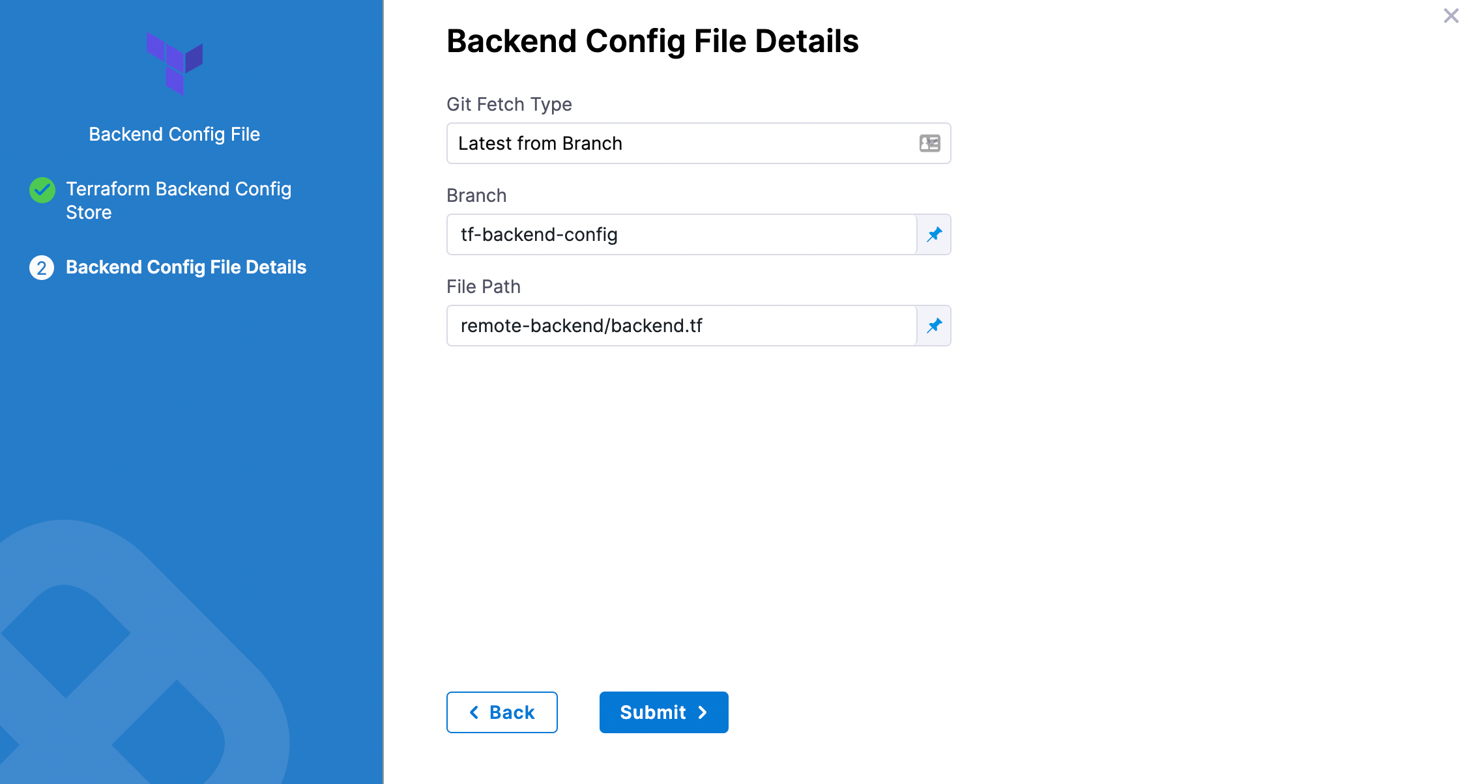Screen dimensions: 1482x784
Task: Go back using the Back button
Action: [x=502, y=712]
